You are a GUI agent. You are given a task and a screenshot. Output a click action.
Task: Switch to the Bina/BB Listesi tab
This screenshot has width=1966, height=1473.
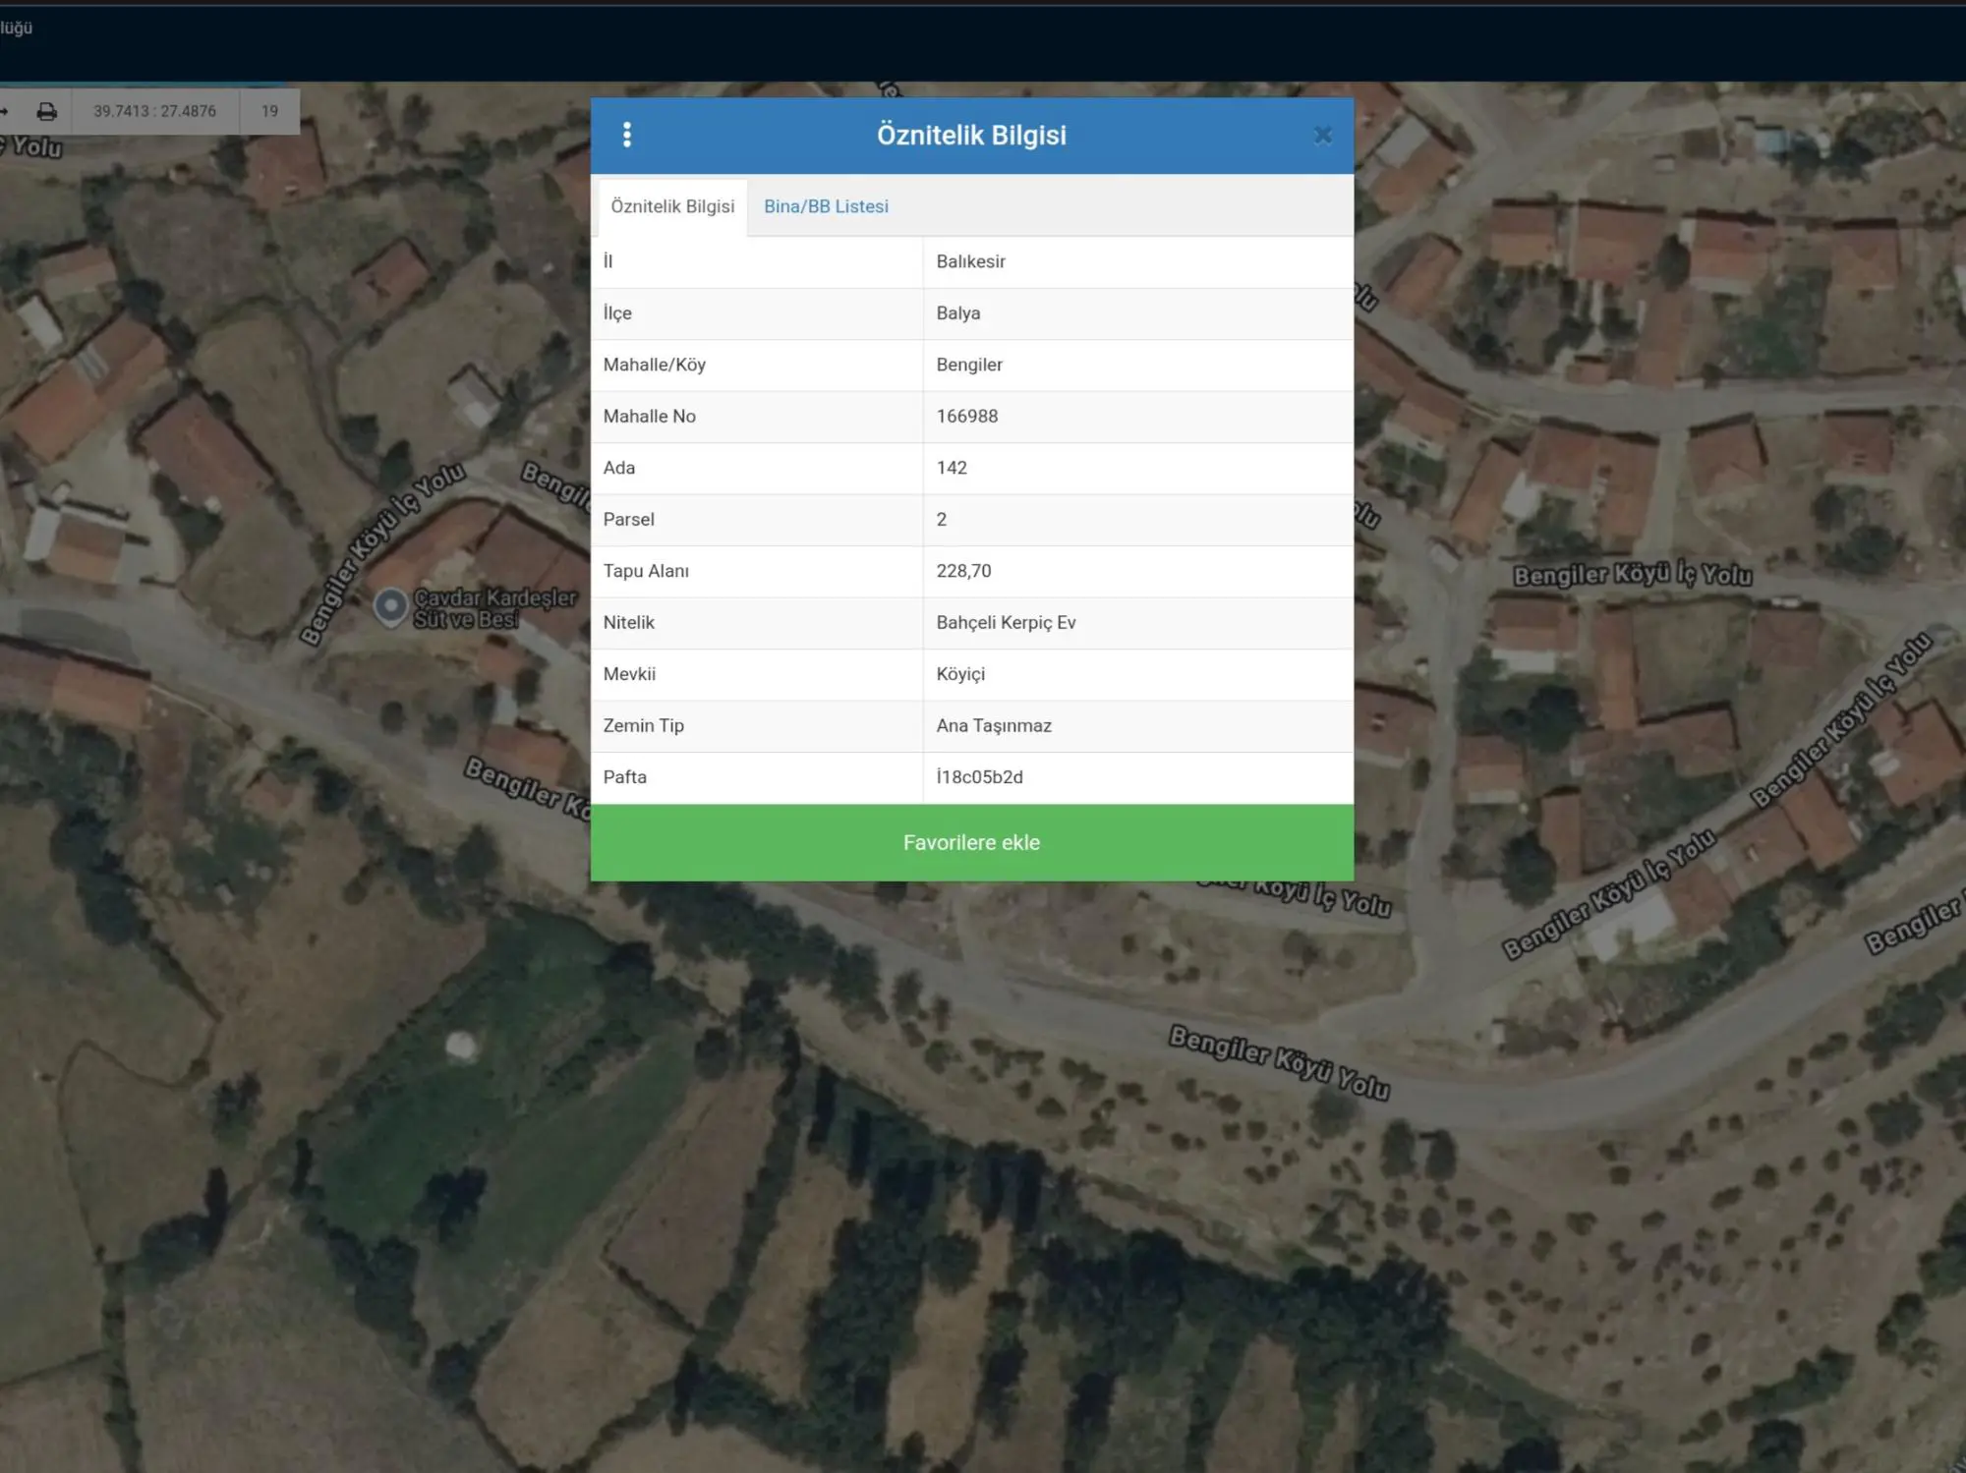(826, 206)
